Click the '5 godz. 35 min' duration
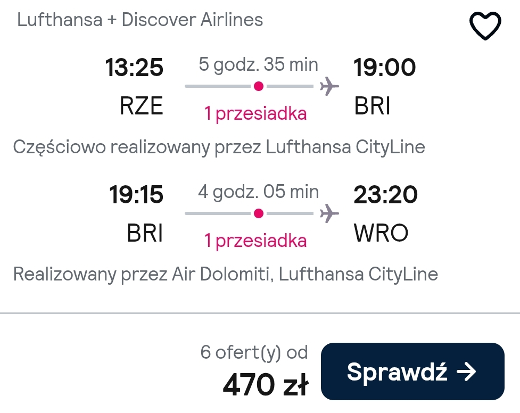The image size is (520, 413). coord(258,64)
